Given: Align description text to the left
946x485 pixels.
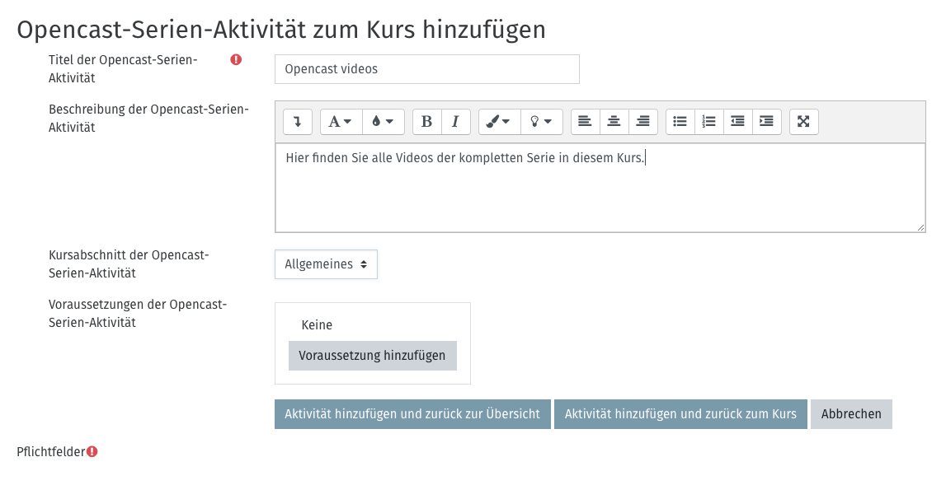Looking at the screenshot, I should pos(585,122).
